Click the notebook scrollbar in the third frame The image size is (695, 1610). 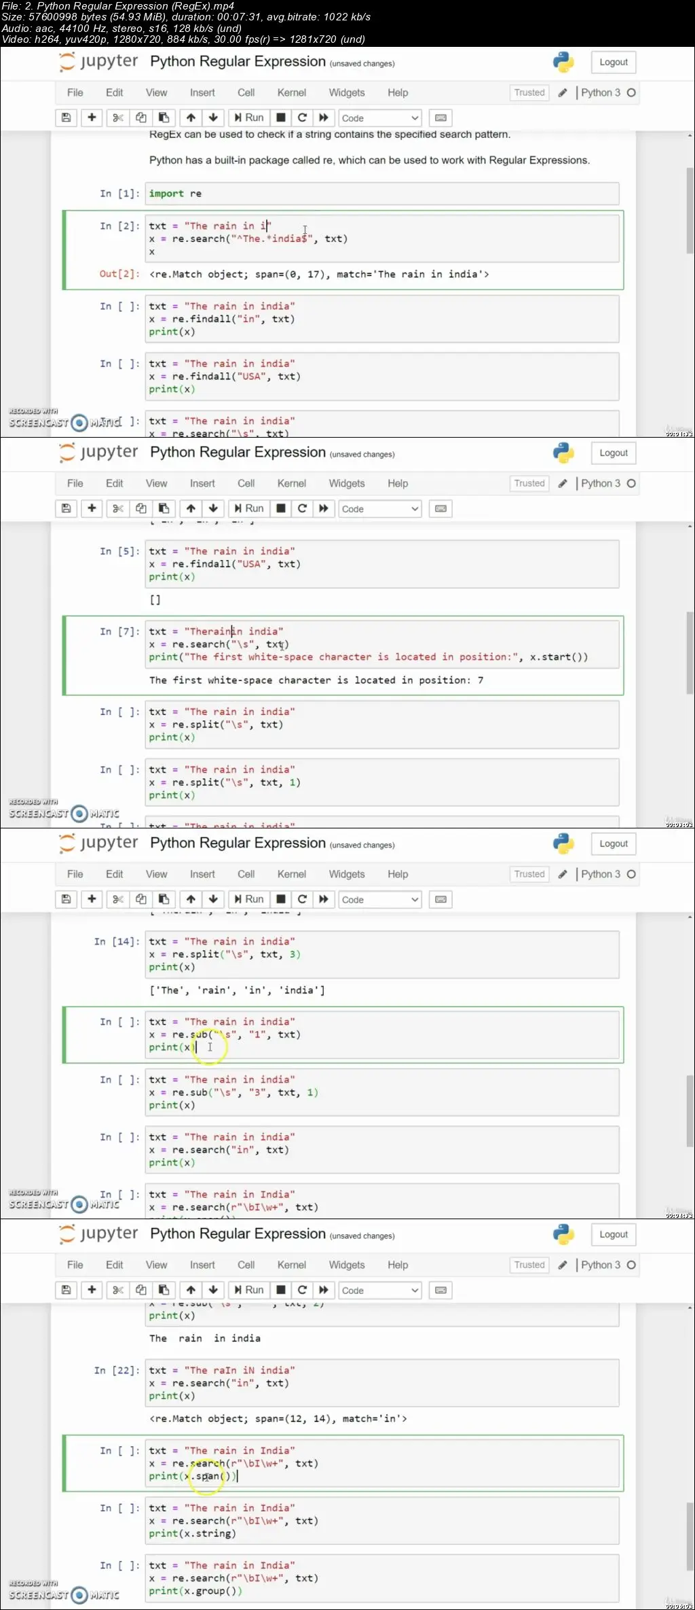(690, 1111)
